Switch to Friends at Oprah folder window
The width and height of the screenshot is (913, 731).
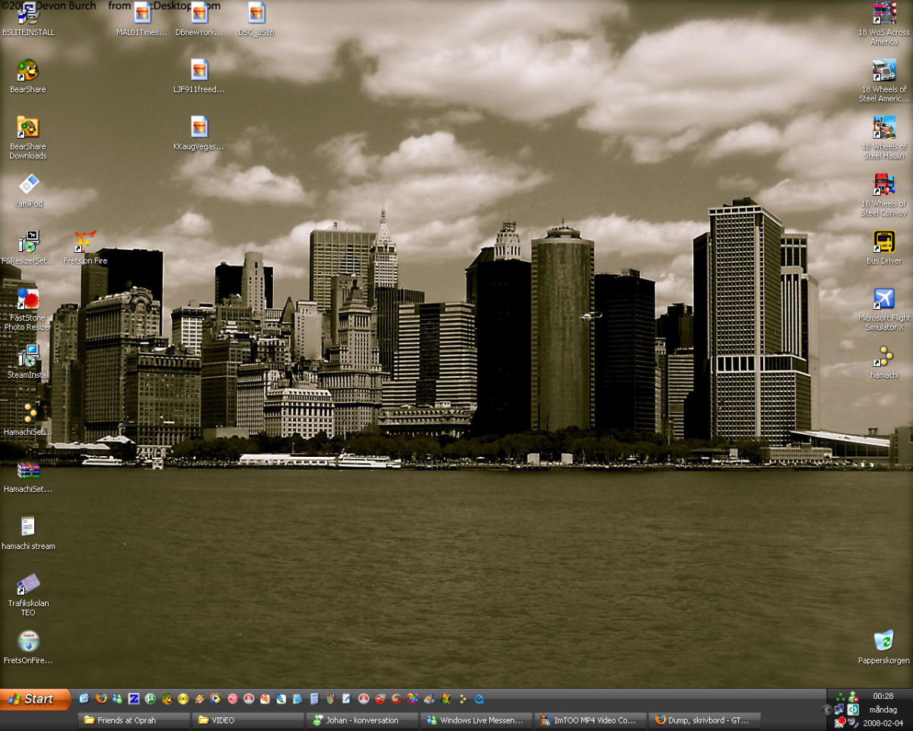tap(134, 720)
